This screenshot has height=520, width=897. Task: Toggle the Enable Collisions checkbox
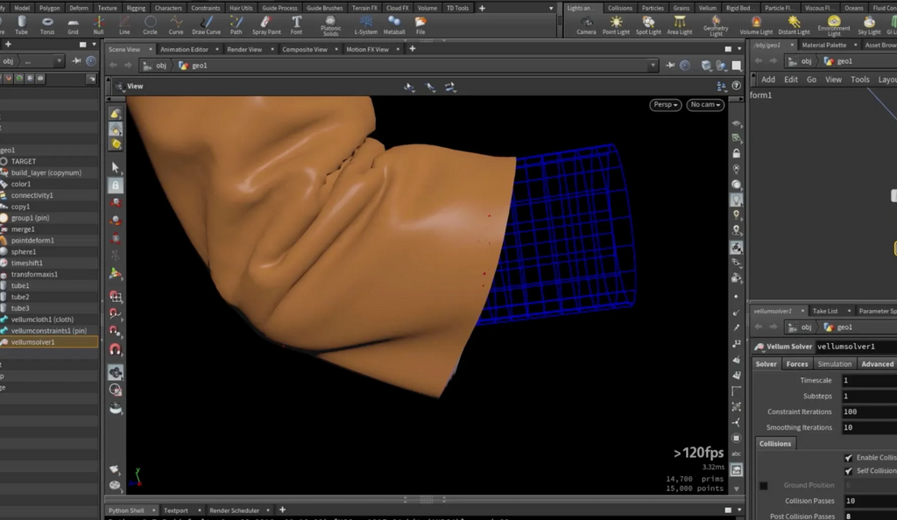tap(847, 456)
